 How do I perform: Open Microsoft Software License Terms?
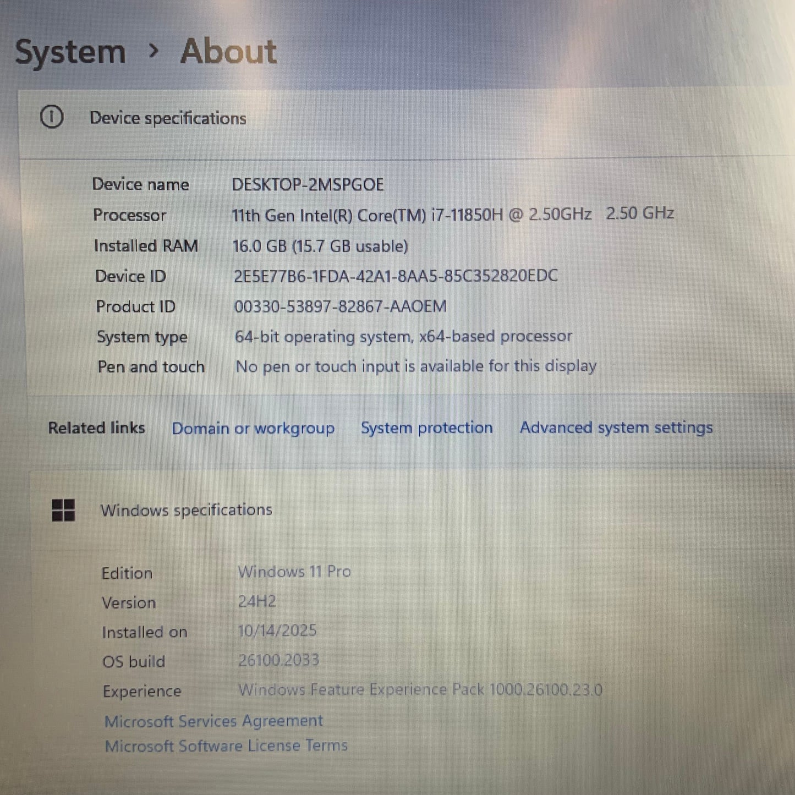(x=226, y=746)
